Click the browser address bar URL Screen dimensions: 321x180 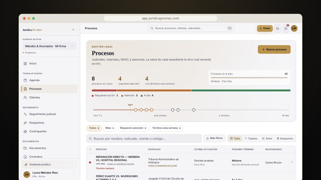[x=160, y=18]
